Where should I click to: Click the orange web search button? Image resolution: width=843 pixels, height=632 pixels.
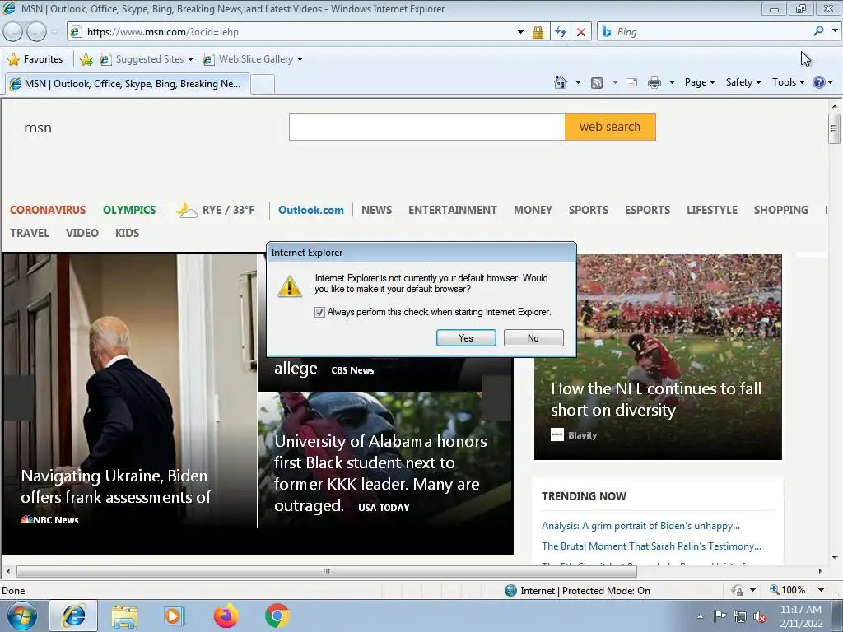pos(610,127)
